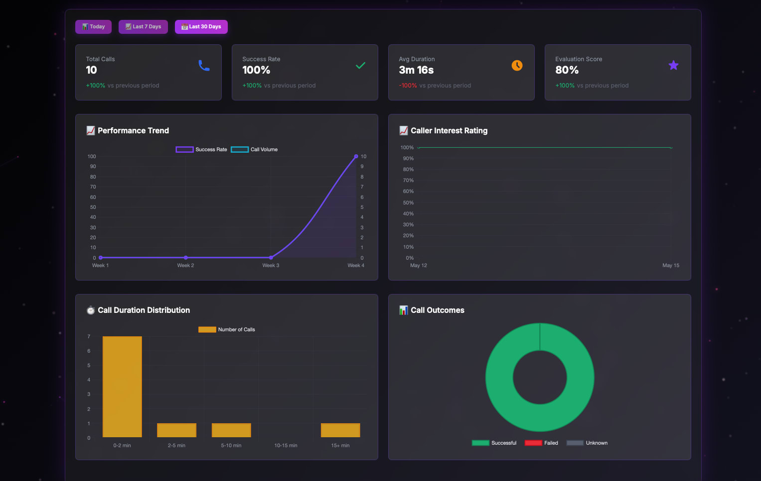
Task: Click the stopwatch icon beside Call Duration Distribution
Action: point(91,310)
